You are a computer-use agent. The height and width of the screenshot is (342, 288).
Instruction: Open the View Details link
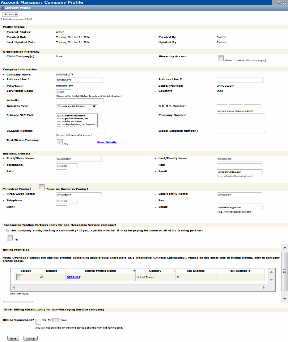pos(107,143)
